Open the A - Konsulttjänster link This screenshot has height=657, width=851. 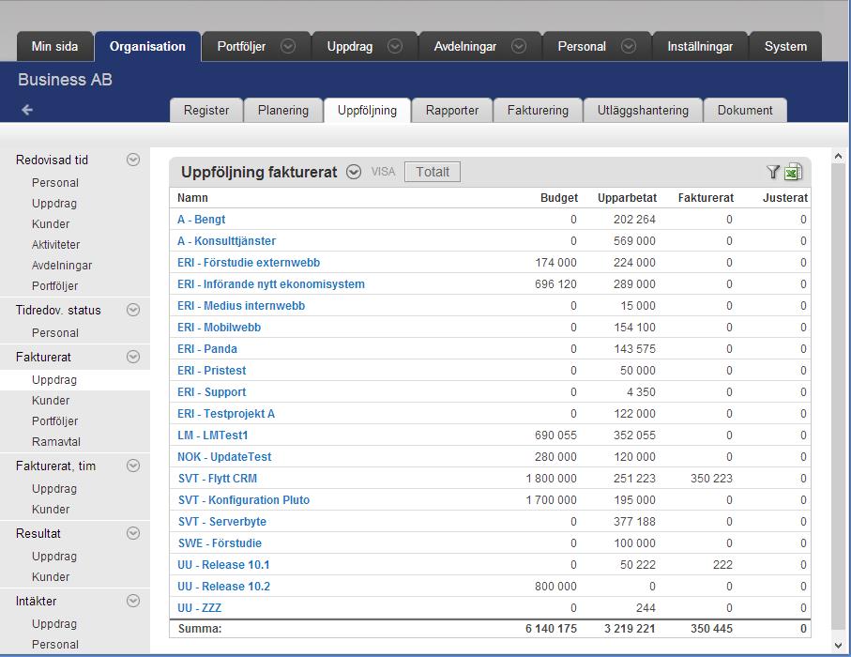click(227, 241)
